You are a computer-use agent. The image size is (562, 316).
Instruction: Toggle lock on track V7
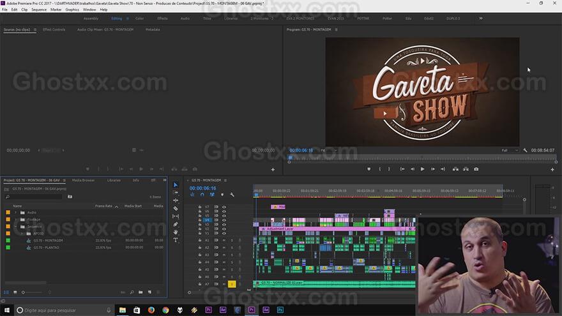click(x=200, y=207)
